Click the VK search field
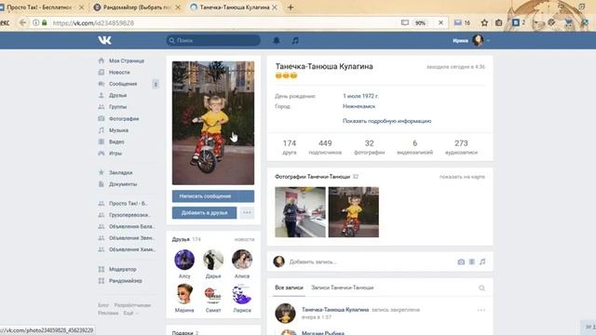 [213, 40]
